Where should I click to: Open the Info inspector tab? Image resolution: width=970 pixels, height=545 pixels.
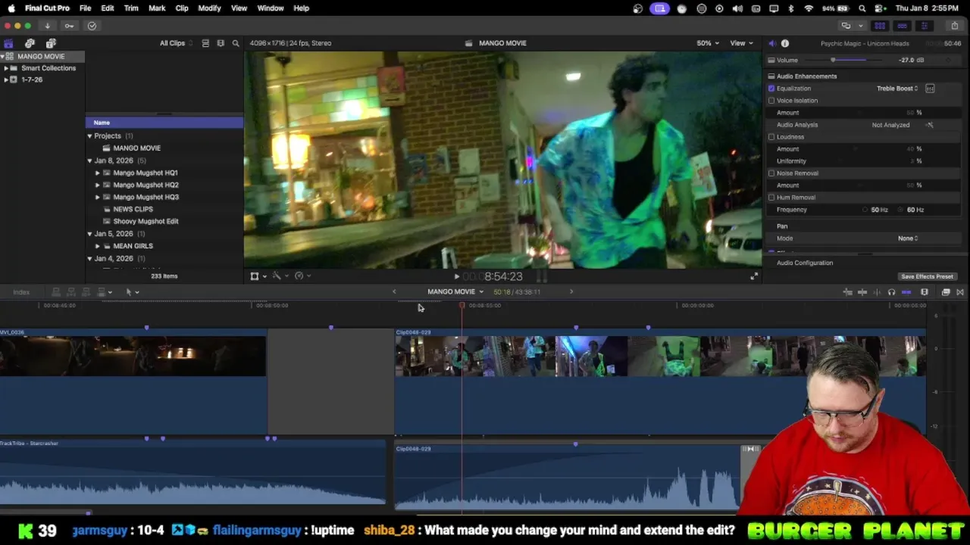785,43
